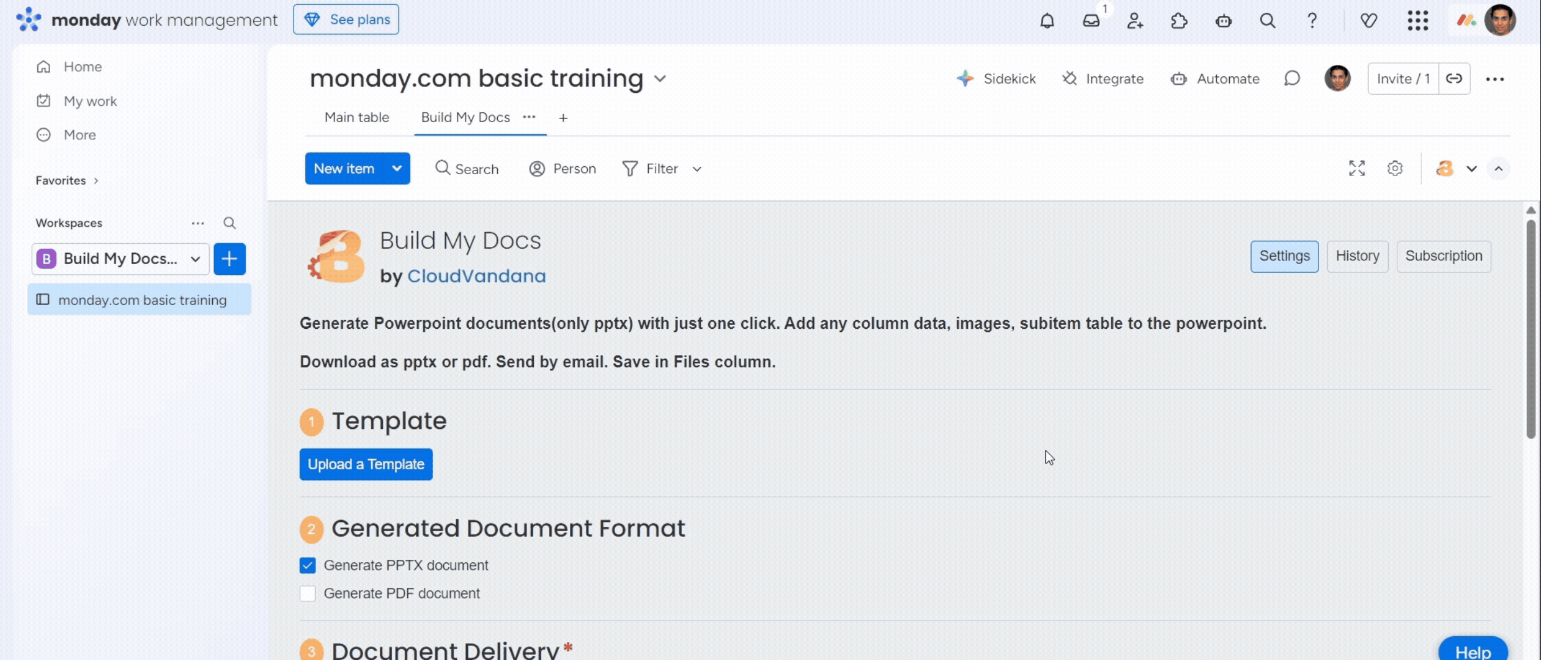Click the invite members icon
Screen dimensions: 1541x660
click(x=1135, y=21)
